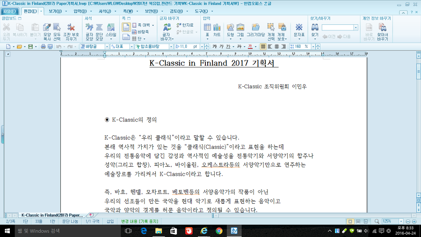
Task: Open the 그리기마당 drawing gallery
Action: pyautogui.click(x=255, y=30)
